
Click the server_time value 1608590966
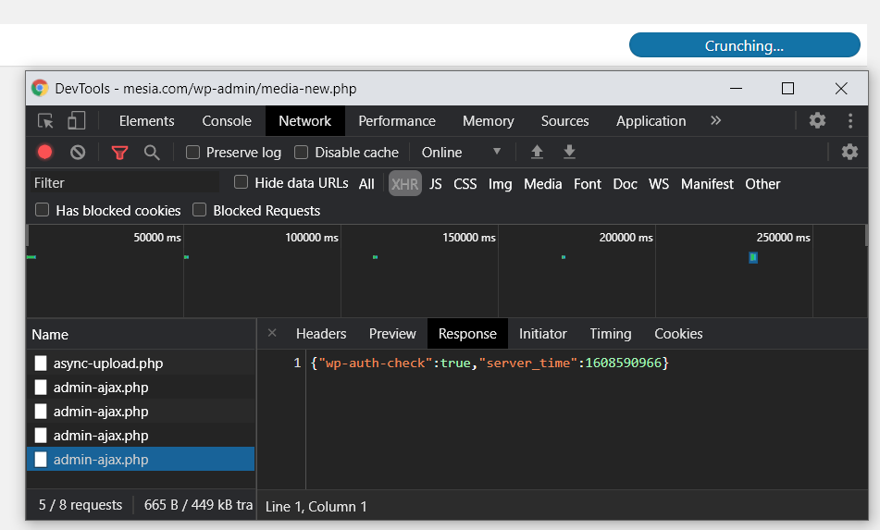pos(623,363)
